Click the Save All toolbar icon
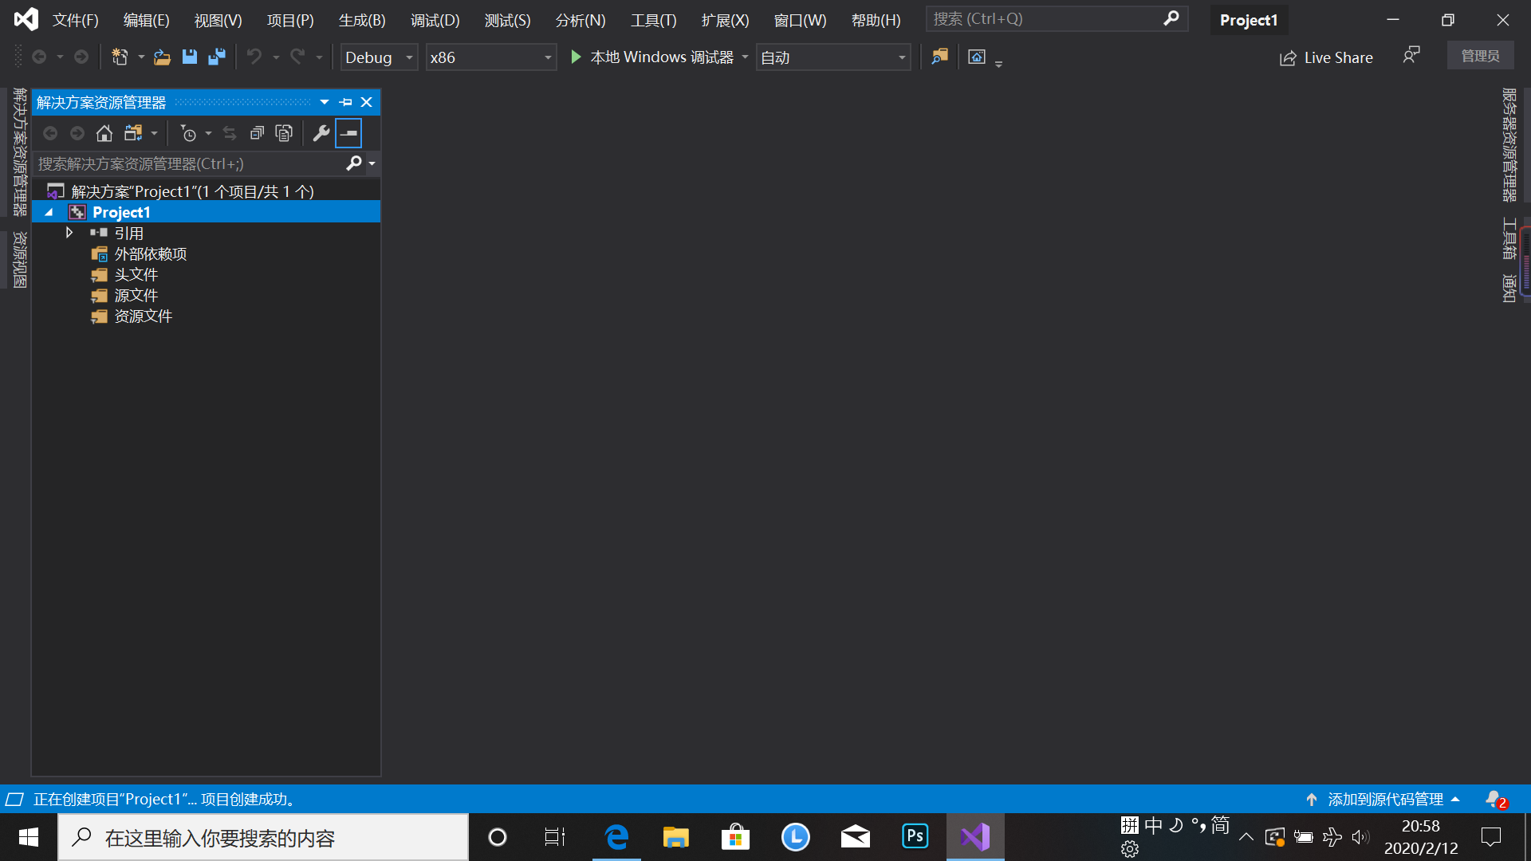This screenshot has width=1531, height=861. [216, 57]
